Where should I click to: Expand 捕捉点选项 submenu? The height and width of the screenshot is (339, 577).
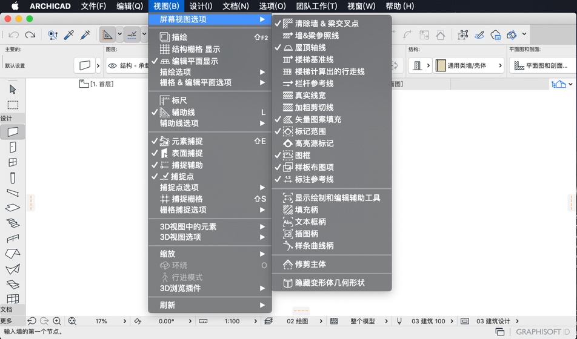210,188
